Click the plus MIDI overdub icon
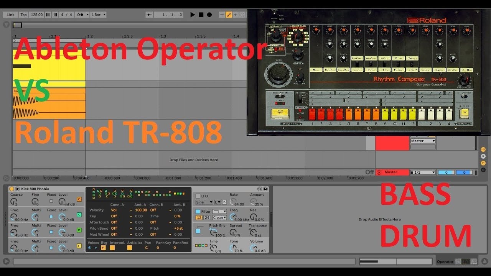Image resolution: width=491 pixels, height=276 pixels. (222, 15)
